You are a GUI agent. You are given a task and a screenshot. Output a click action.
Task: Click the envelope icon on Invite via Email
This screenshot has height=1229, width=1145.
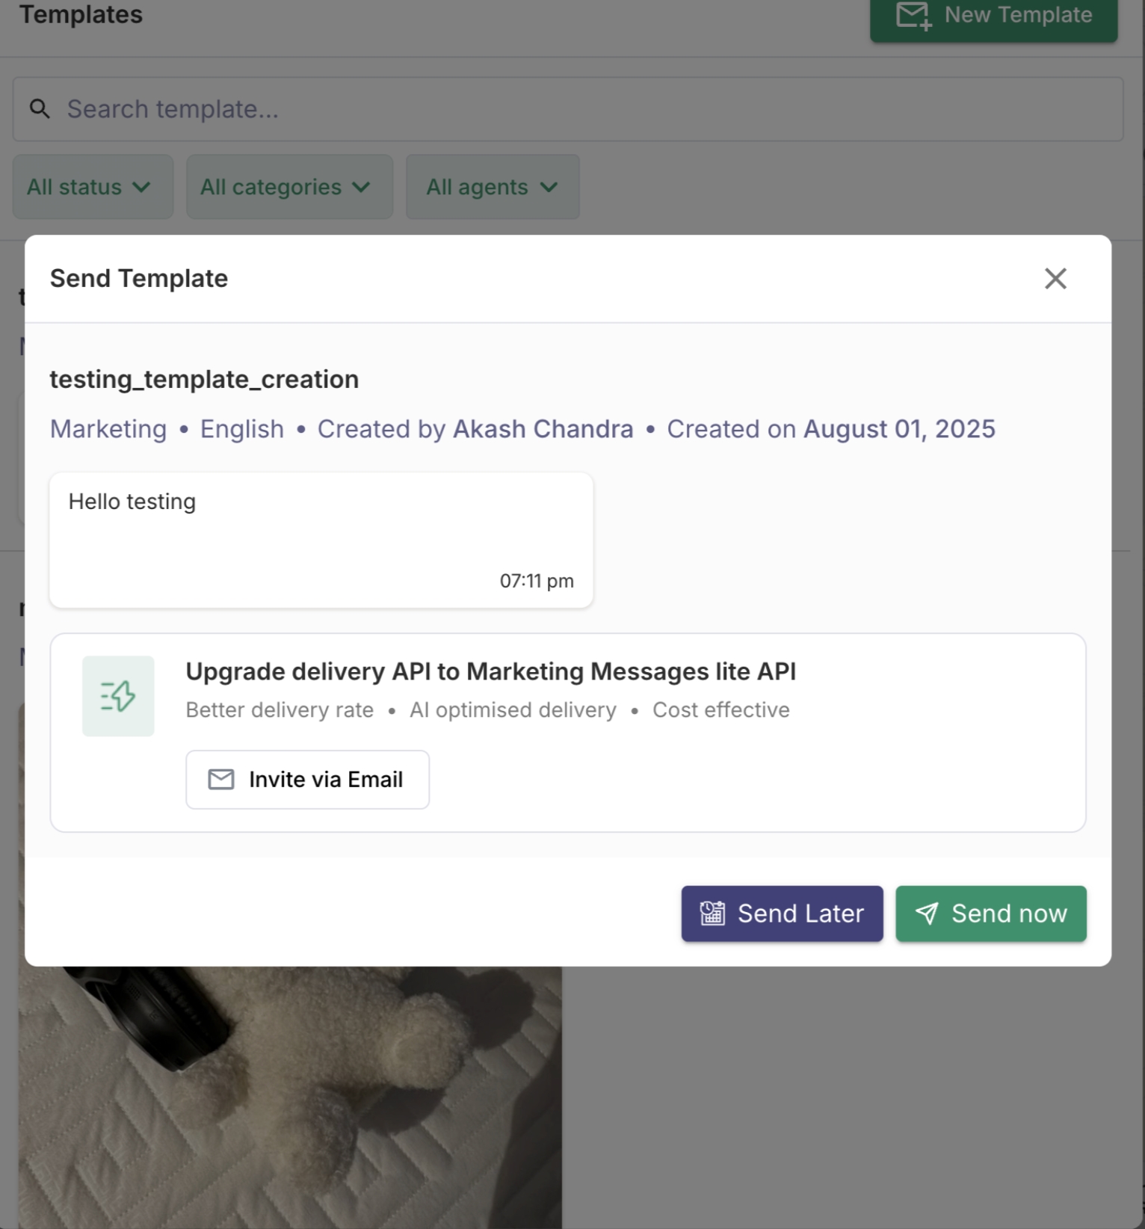click(x=221, y=780)
